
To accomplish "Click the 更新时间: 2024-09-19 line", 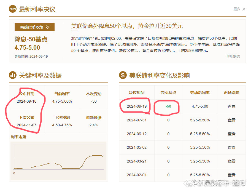I will (31, 56).
